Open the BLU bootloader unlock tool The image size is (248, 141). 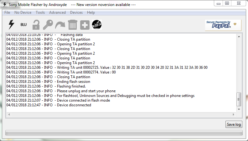click(x=23, y=25)
